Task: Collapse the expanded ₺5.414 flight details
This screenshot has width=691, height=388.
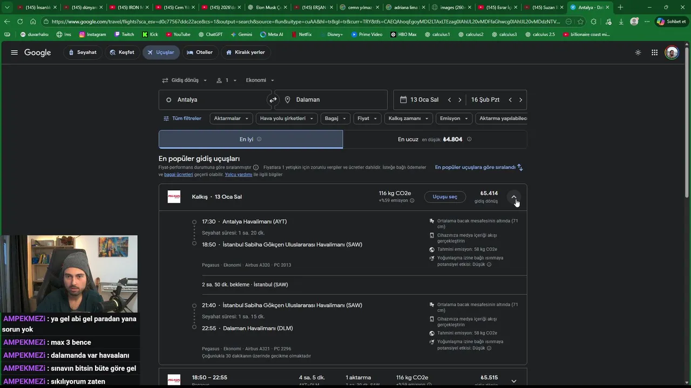Action: click(514, 197)
